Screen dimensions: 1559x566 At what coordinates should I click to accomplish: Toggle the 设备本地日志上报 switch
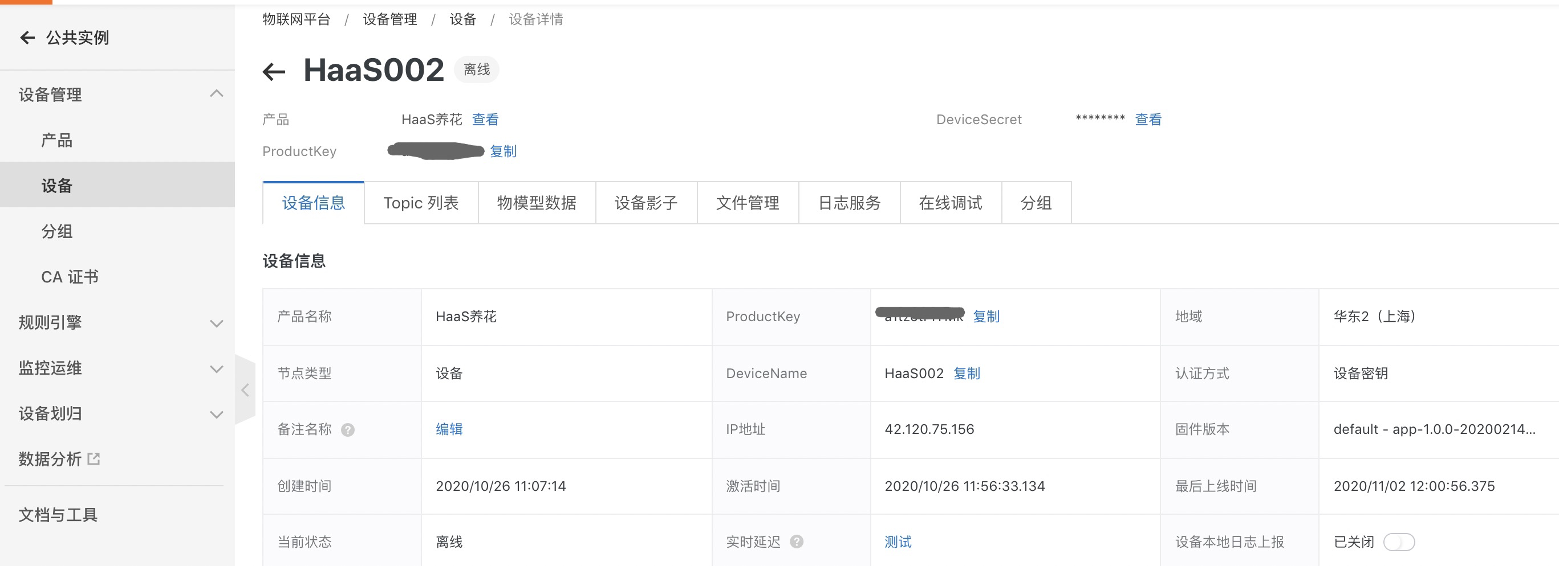(x=1399, y=542)
